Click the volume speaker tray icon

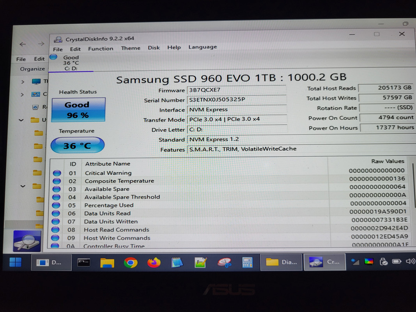point(410,261)
